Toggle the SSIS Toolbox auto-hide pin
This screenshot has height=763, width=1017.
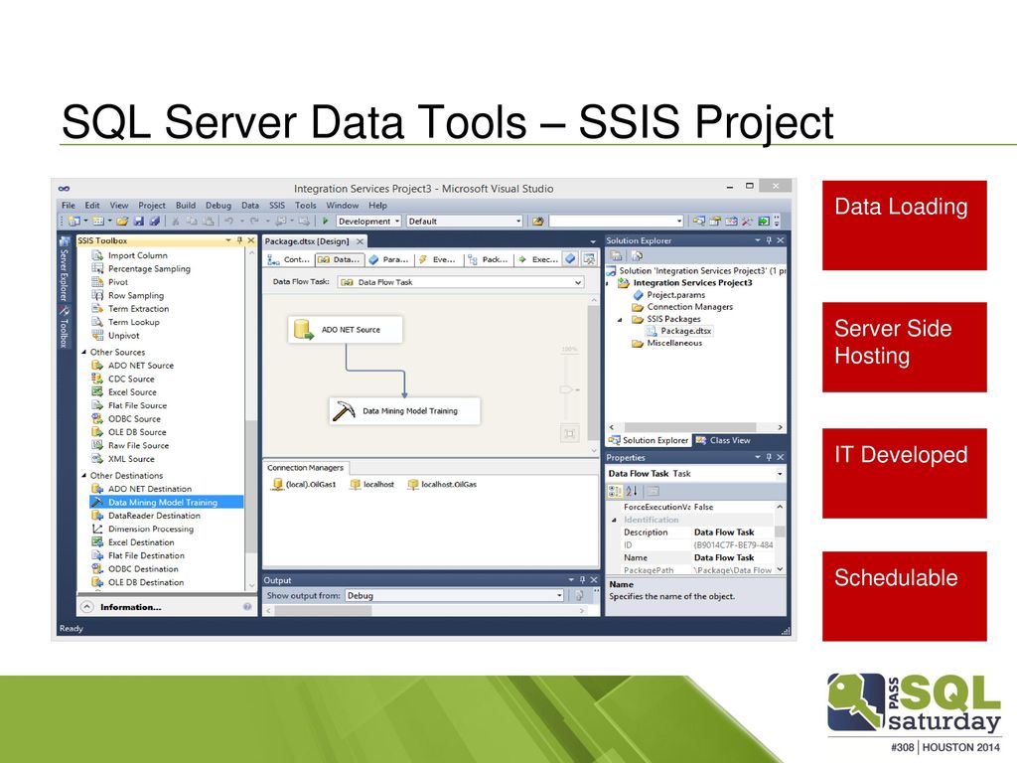coord(239,240)
